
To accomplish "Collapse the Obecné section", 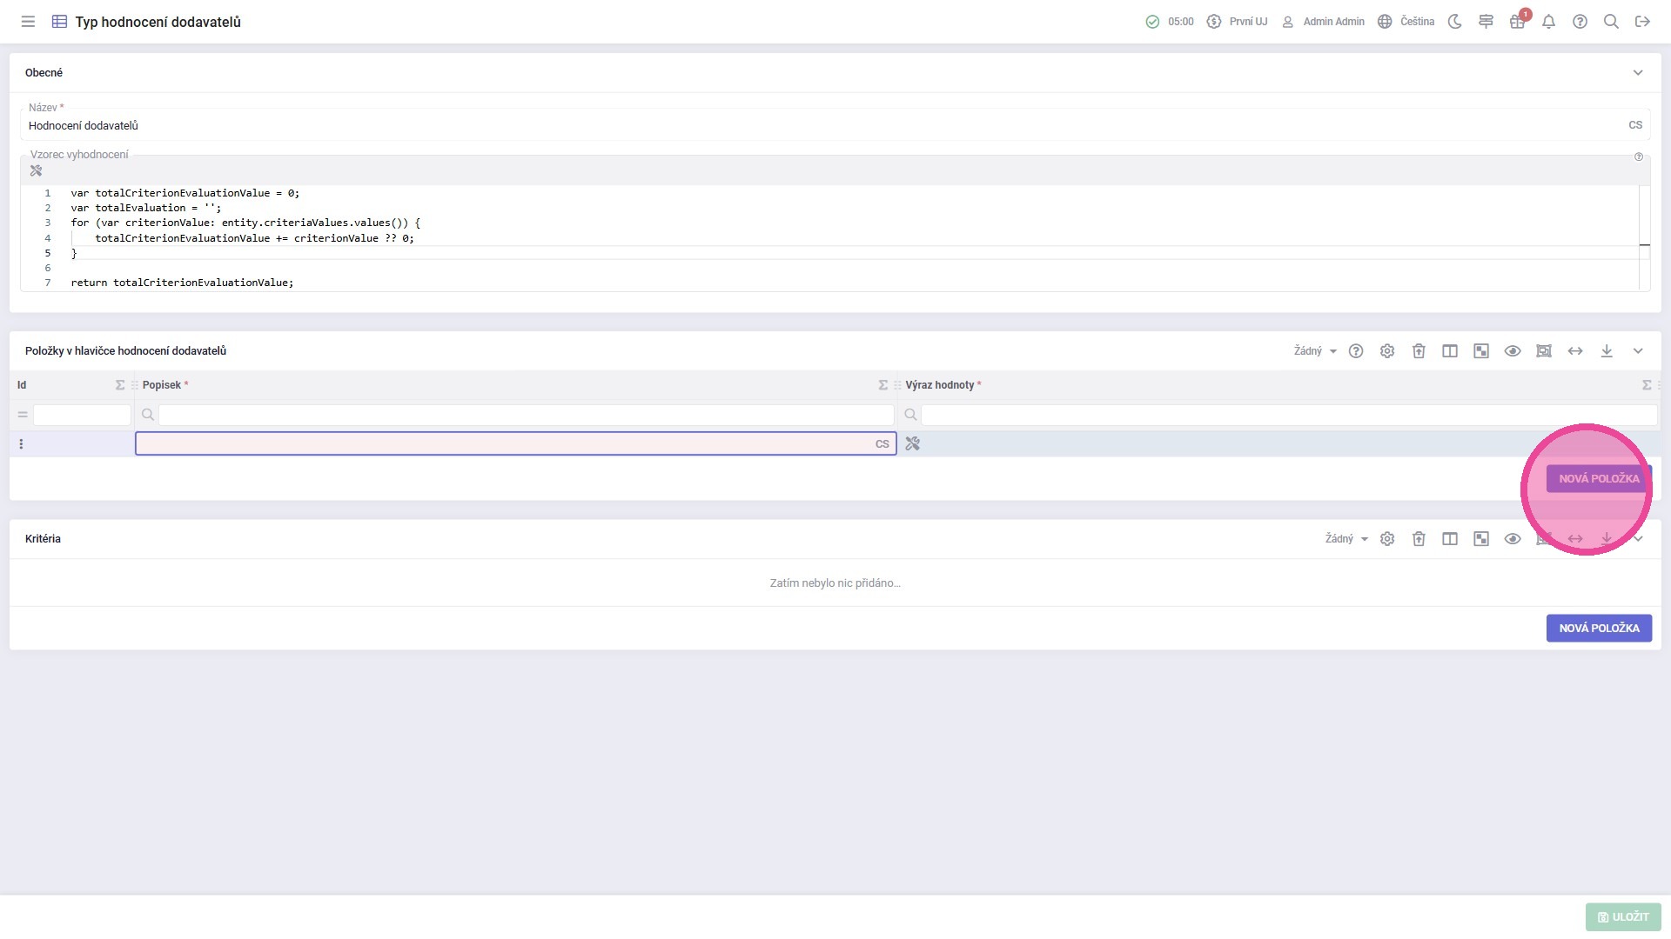I will 1638,73.
